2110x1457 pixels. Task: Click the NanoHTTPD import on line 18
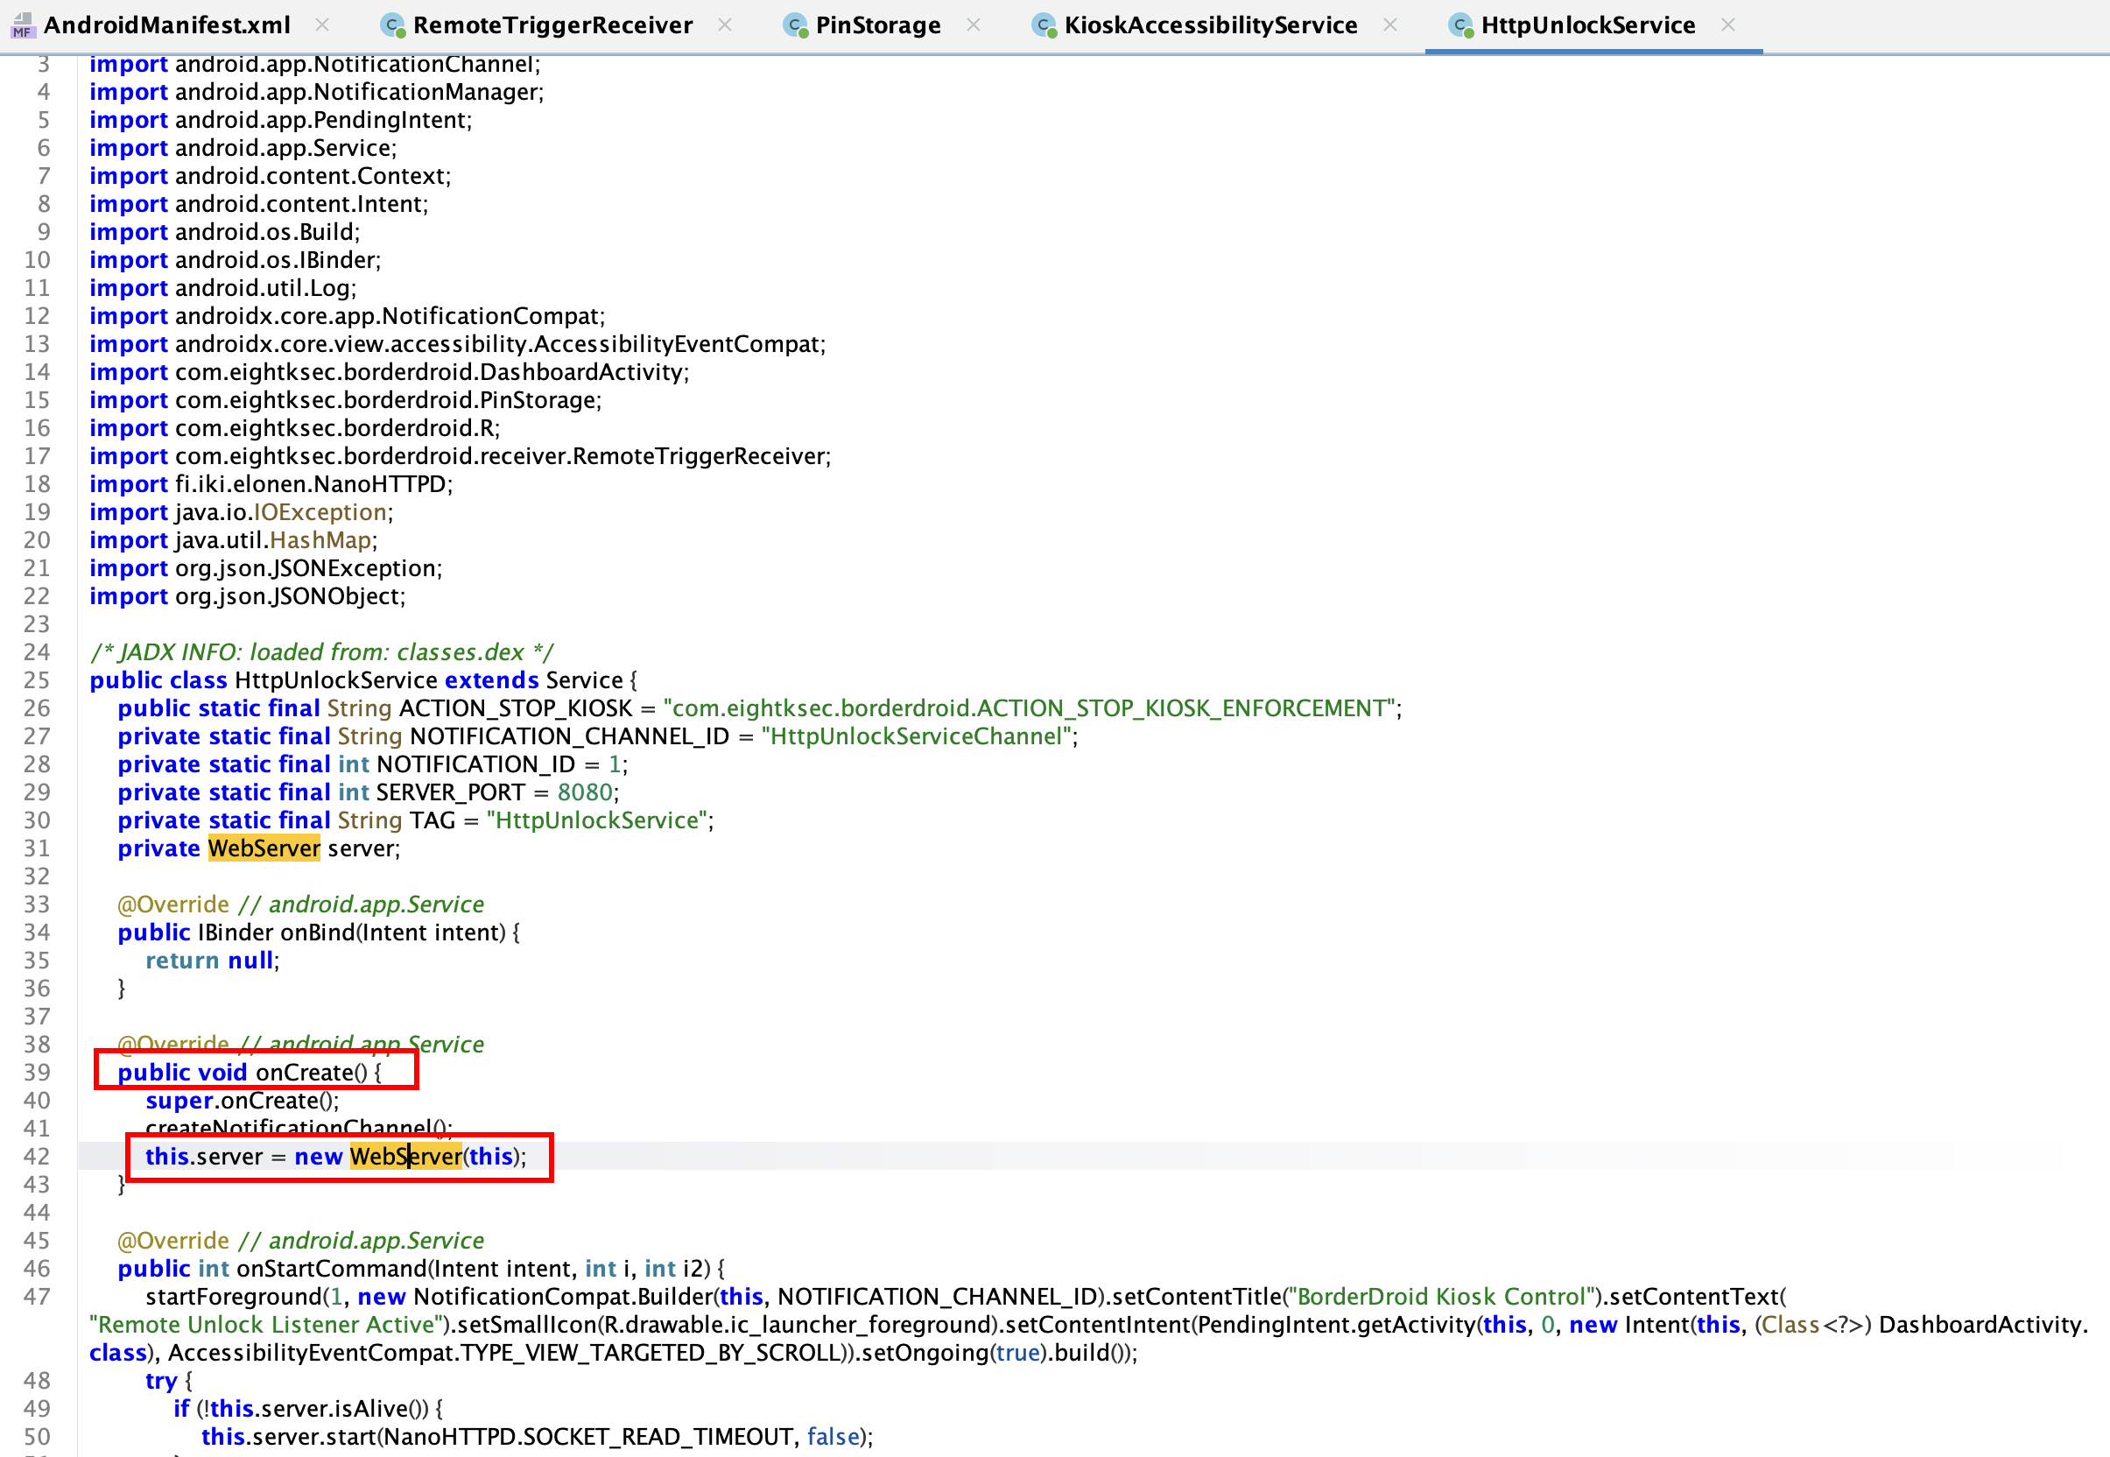[271, 484]
